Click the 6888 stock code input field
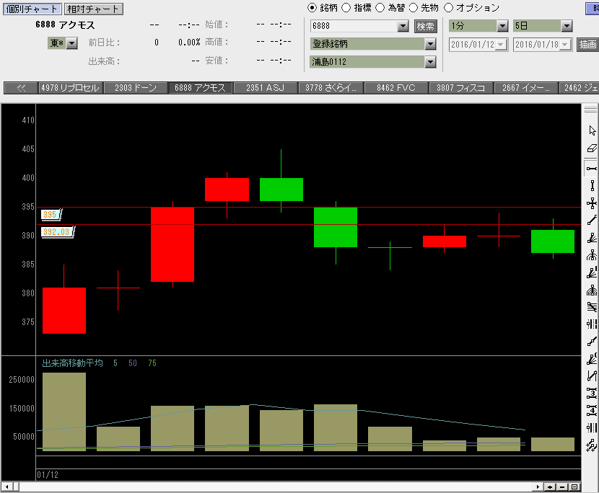 tap(354, 26)
